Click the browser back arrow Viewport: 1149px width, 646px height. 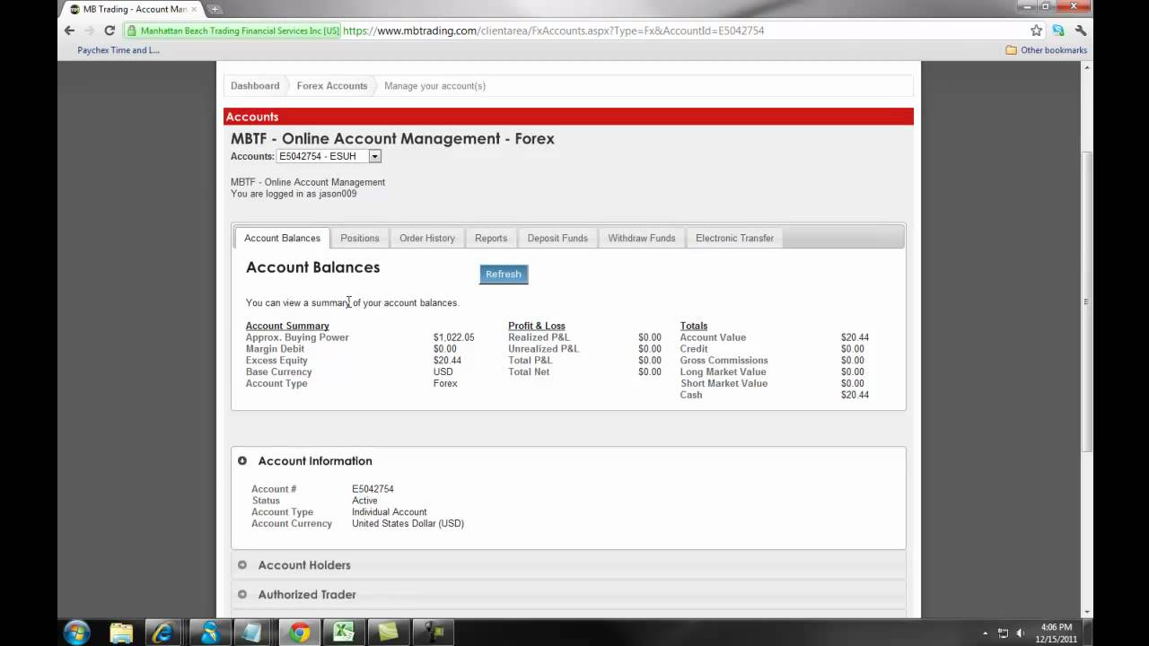tap(69, 31)
